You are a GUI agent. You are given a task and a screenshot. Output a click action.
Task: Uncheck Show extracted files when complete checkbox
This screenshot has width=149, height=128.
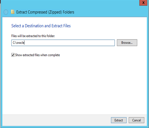[x=13, y=55]
